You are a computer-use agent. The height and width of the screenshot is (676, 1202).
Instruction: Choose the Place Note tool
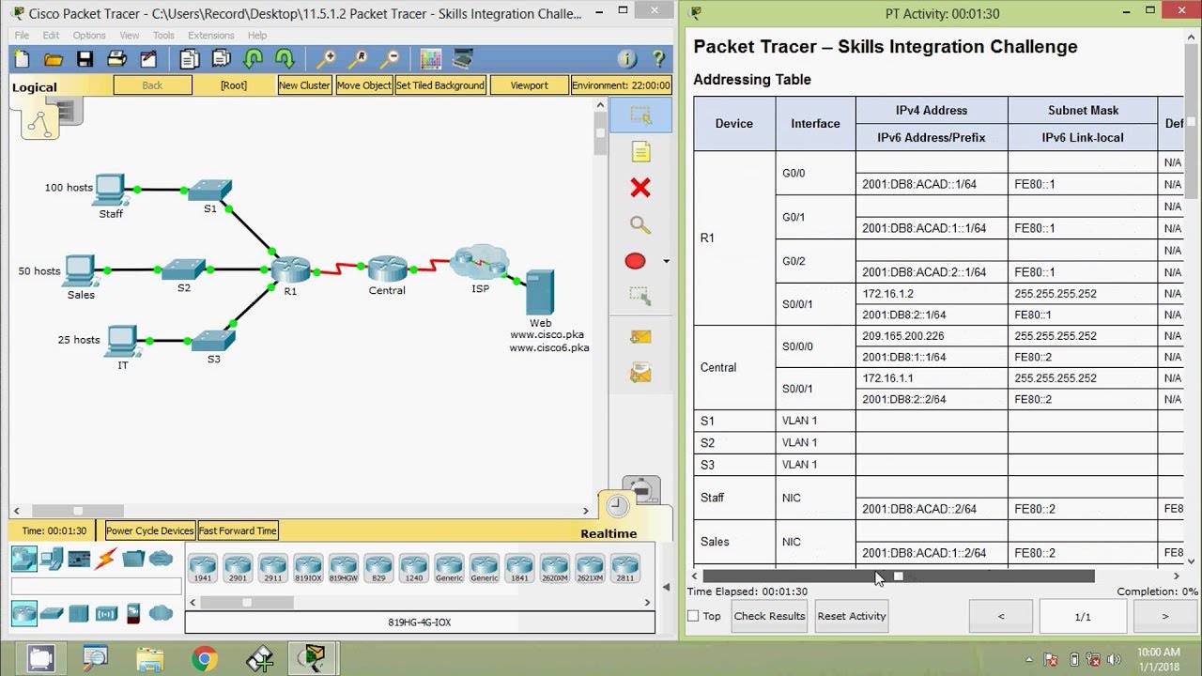pos(640,152)
